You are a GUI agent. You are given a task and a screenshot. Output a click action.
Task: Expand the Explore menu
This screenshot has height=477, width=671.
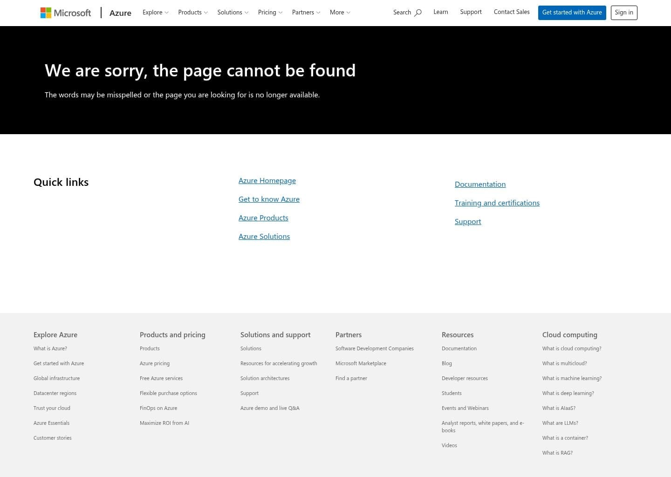(x=156, y=13)
